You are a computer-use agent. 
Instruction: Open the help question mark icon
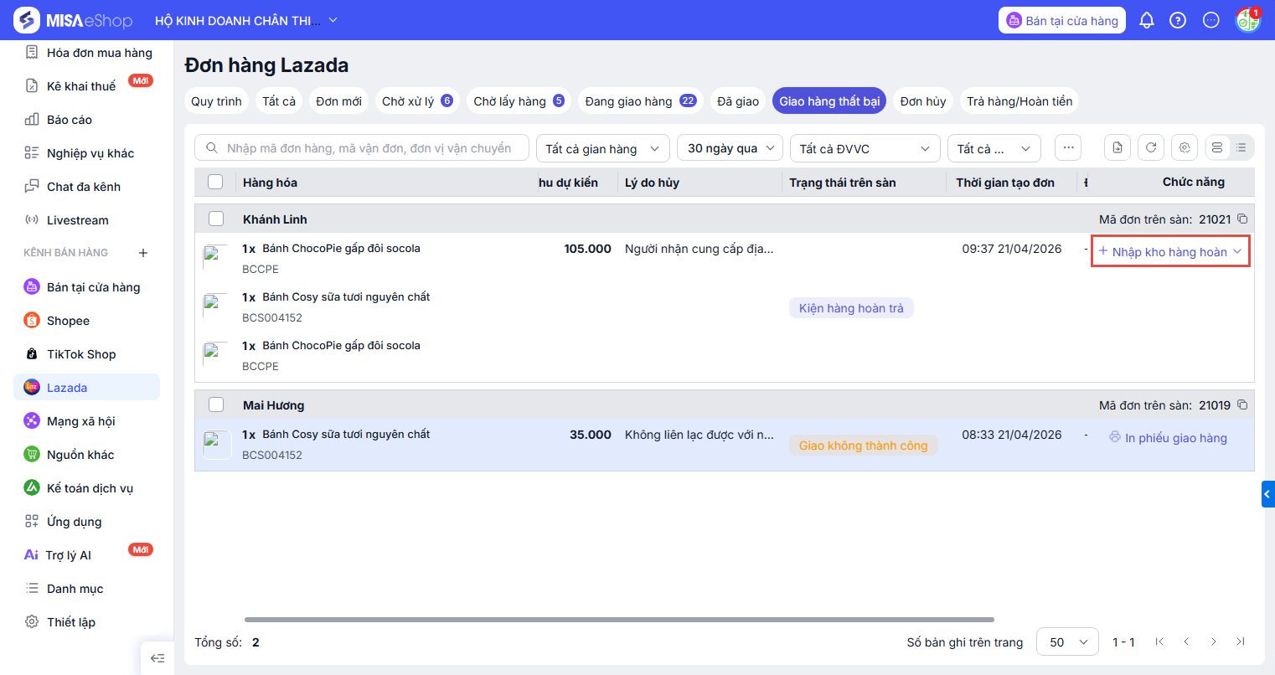1178,20
